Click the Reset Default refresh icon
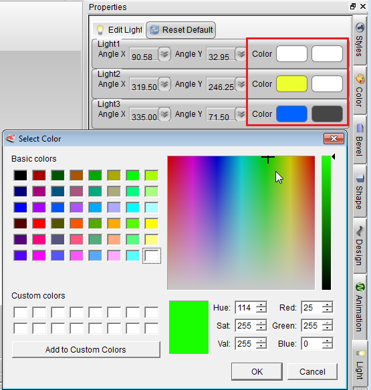The height and width of the screenshot is (390, 371). coord(154,30)
